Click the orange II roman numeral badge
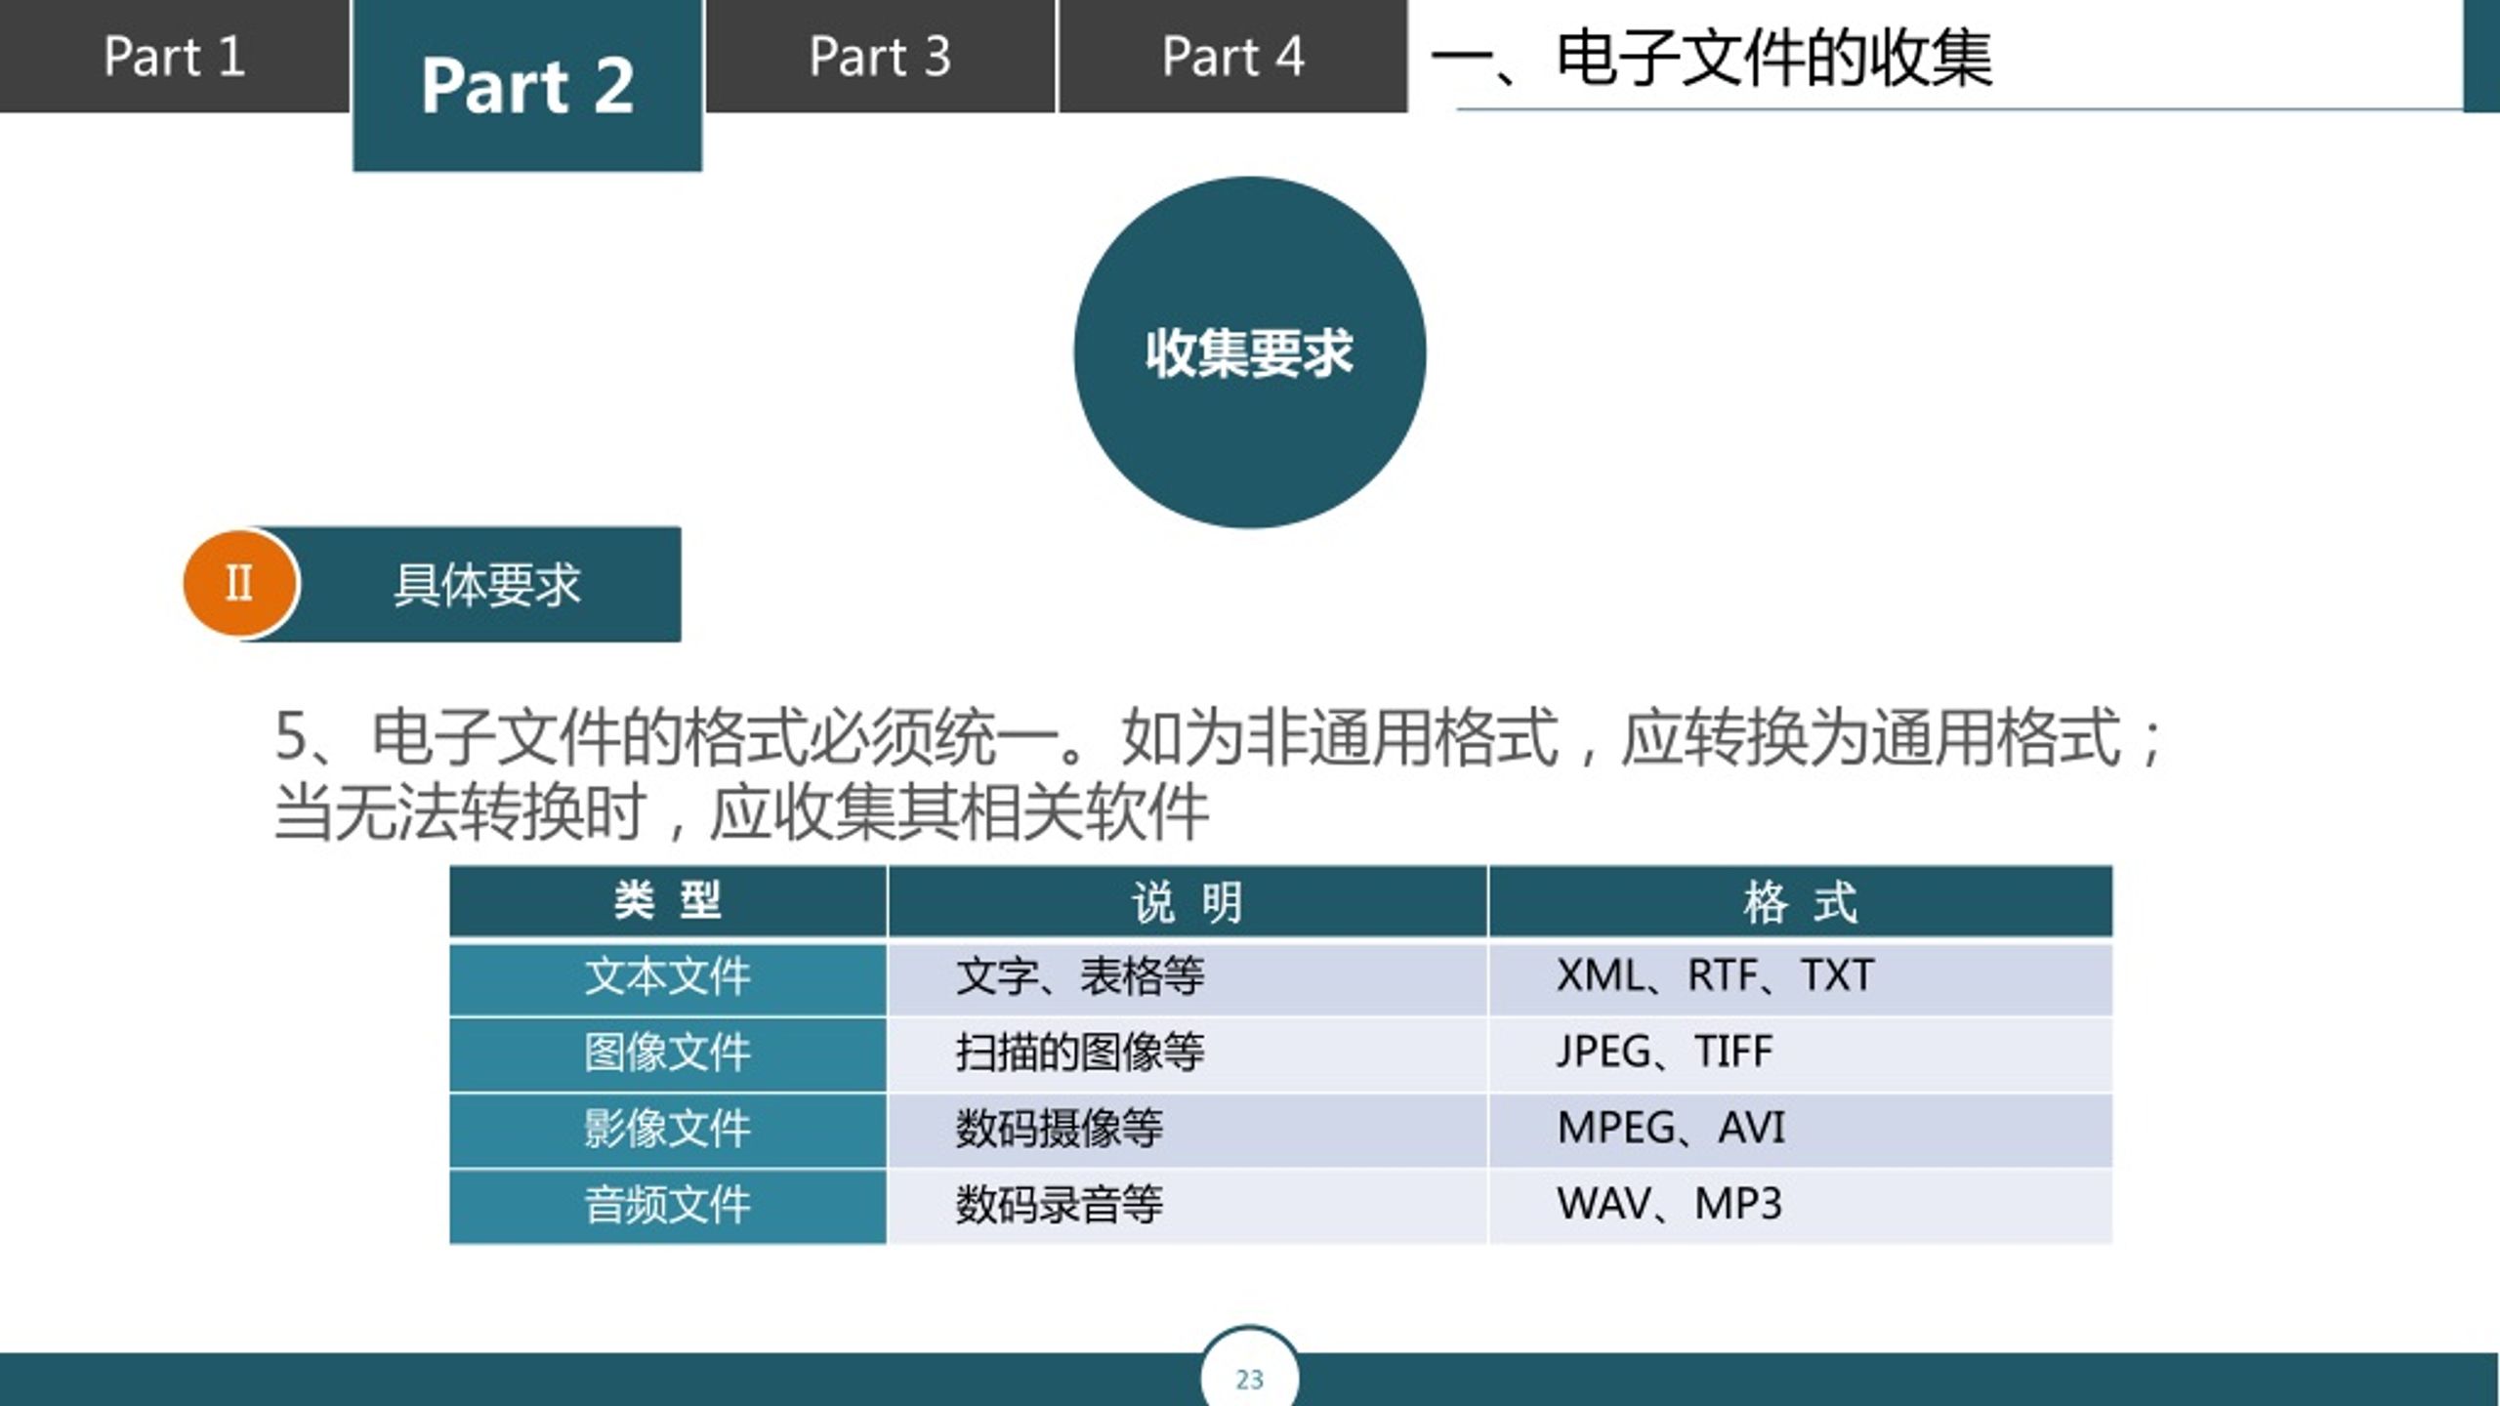 click(x=239, y=584)
